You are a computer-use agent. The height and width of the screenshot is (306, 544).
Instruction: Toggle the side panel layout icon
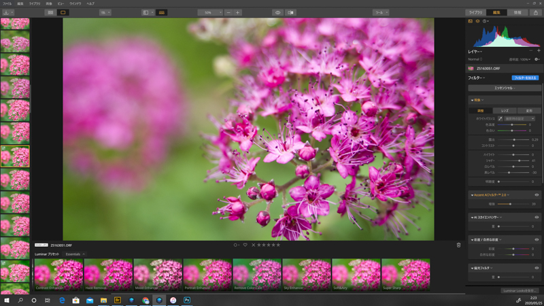point(146,12)
